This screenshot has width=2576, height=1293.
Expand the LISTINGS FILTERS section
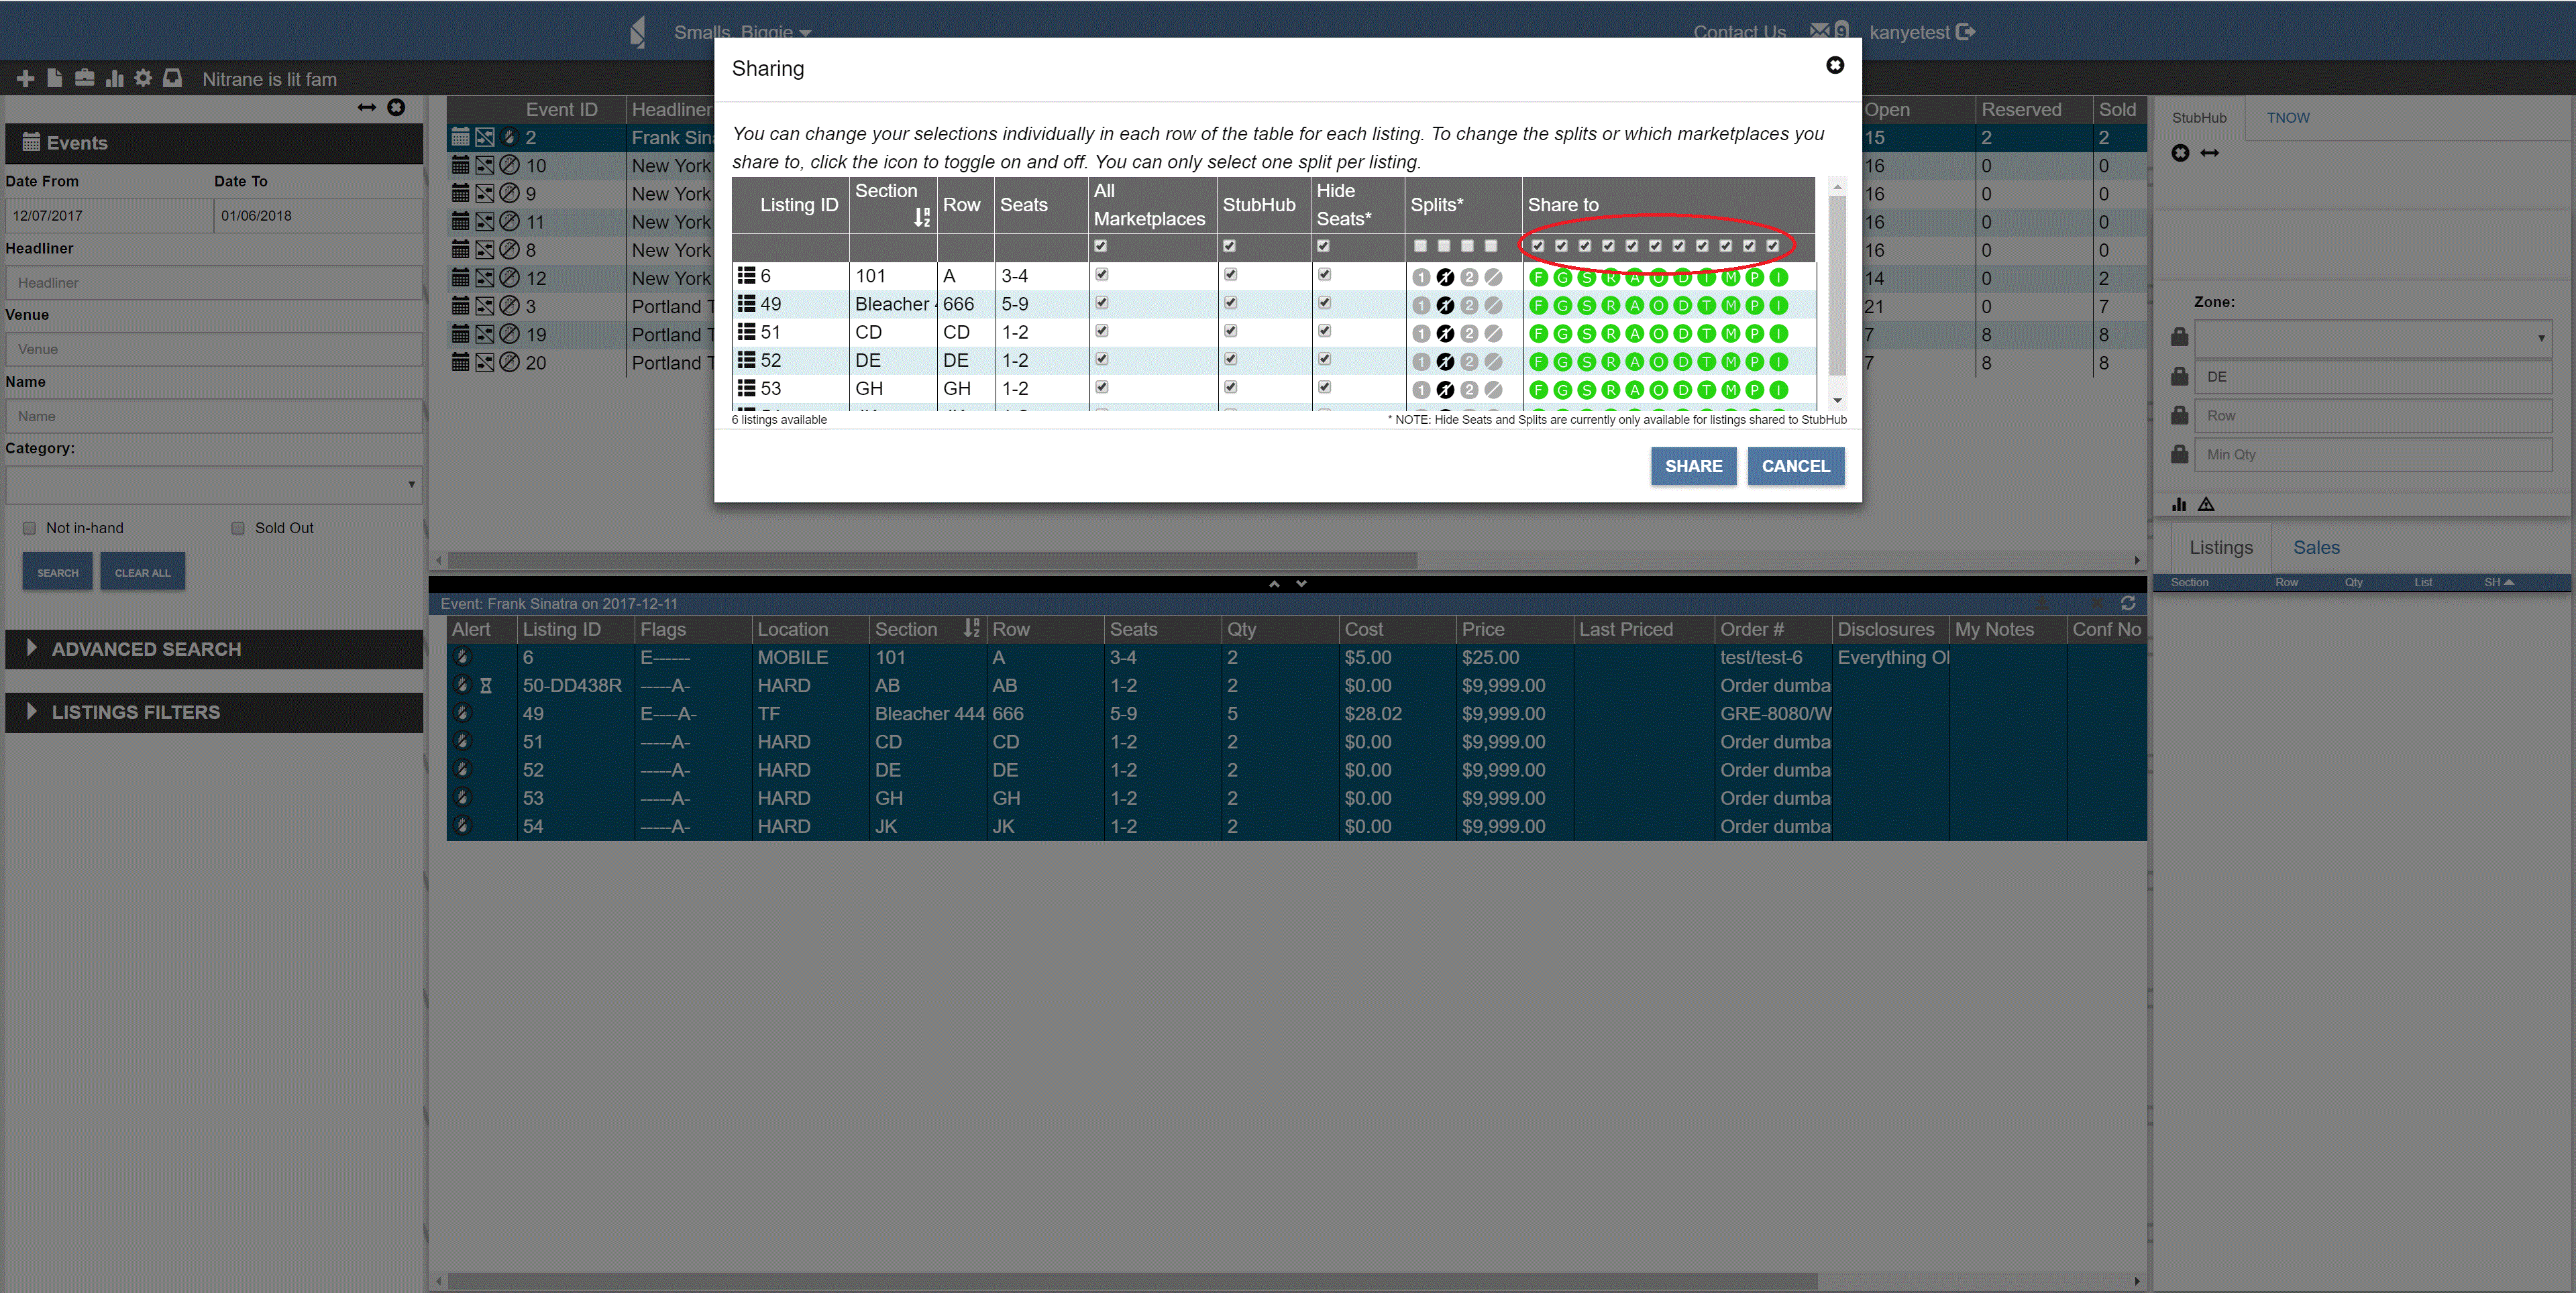[x=135, y=712]
